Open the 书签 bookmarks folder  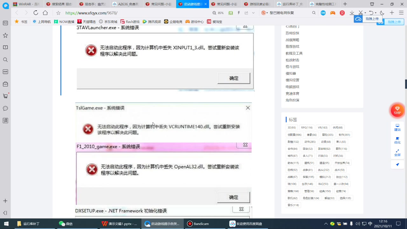[x=21, y=22]
